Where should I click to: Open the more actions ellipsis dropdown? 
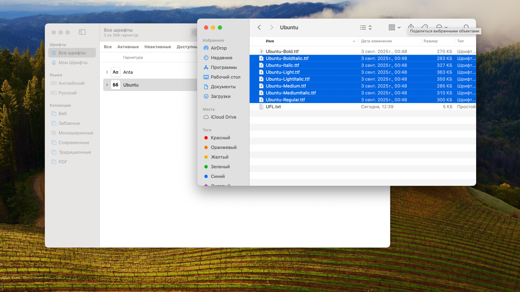click(x=441, y=27)
